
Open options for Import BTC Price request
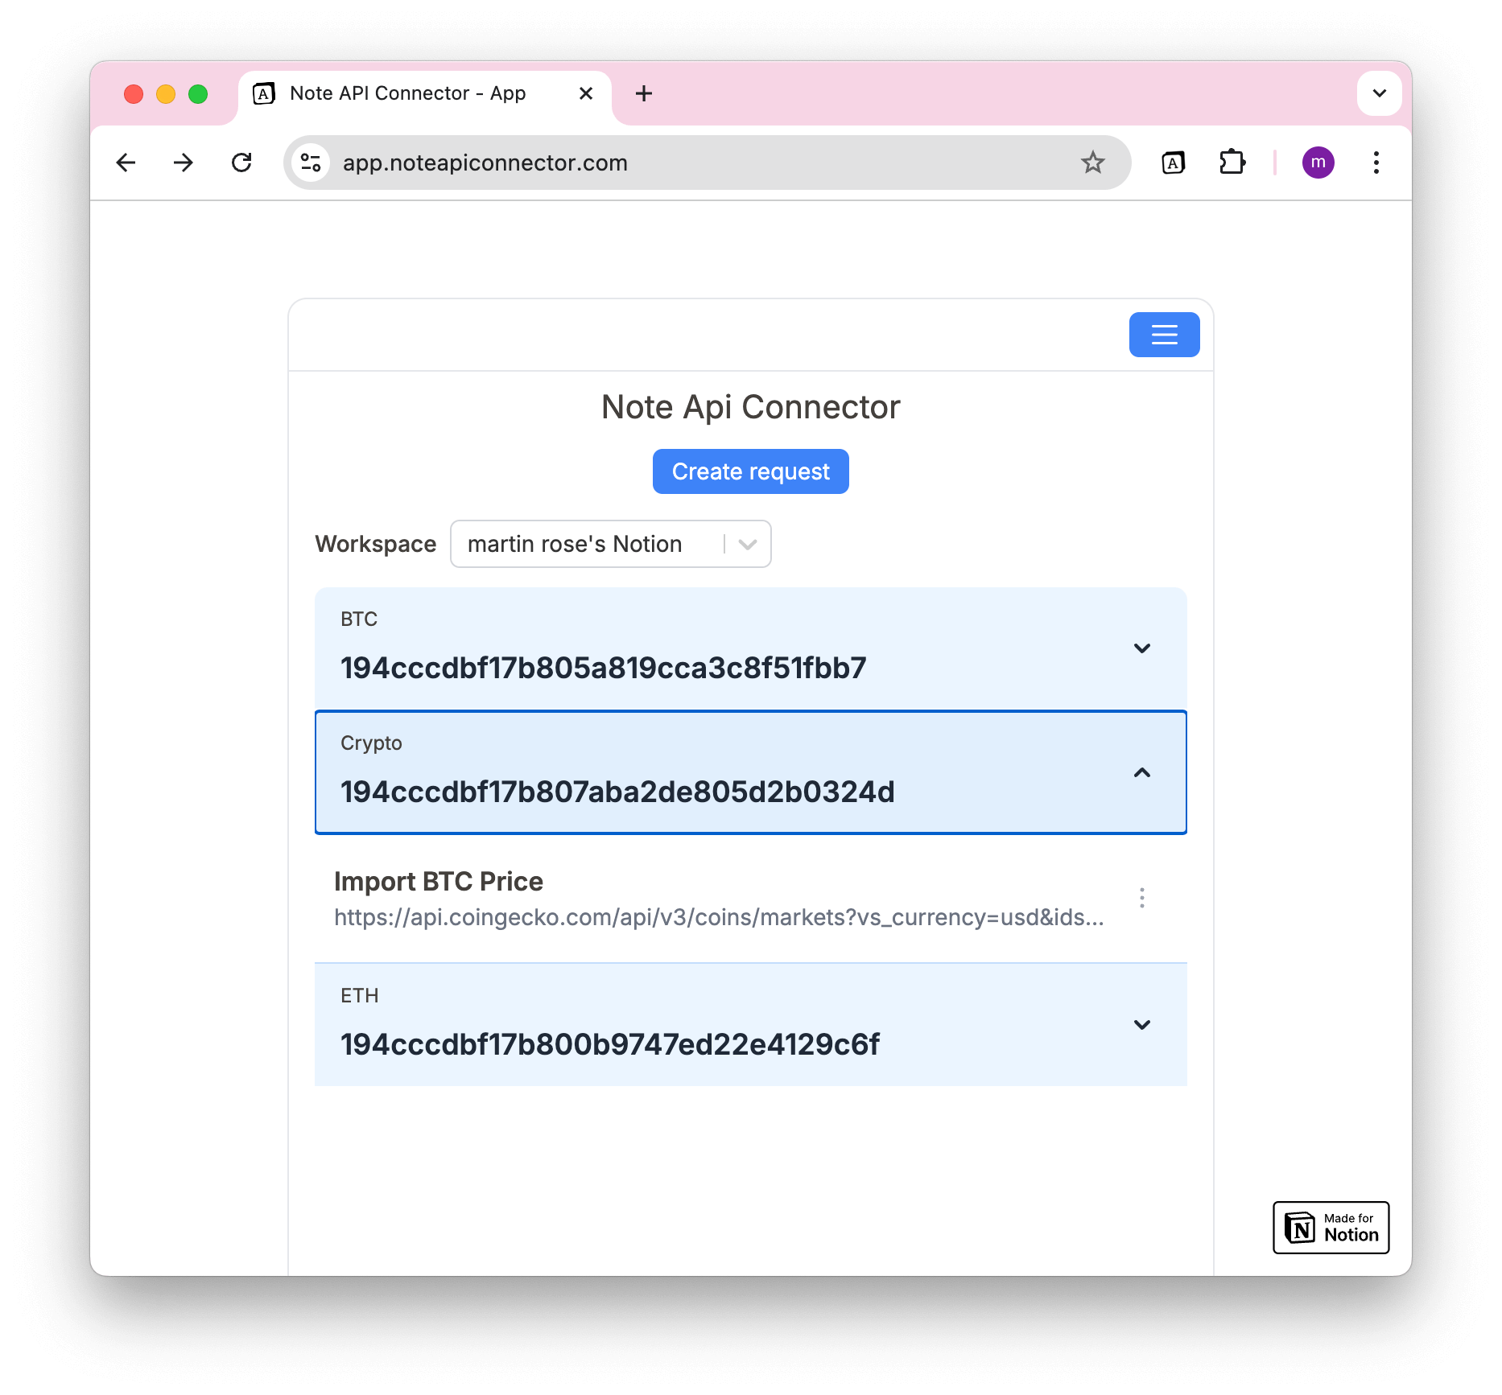(1141, 898)
